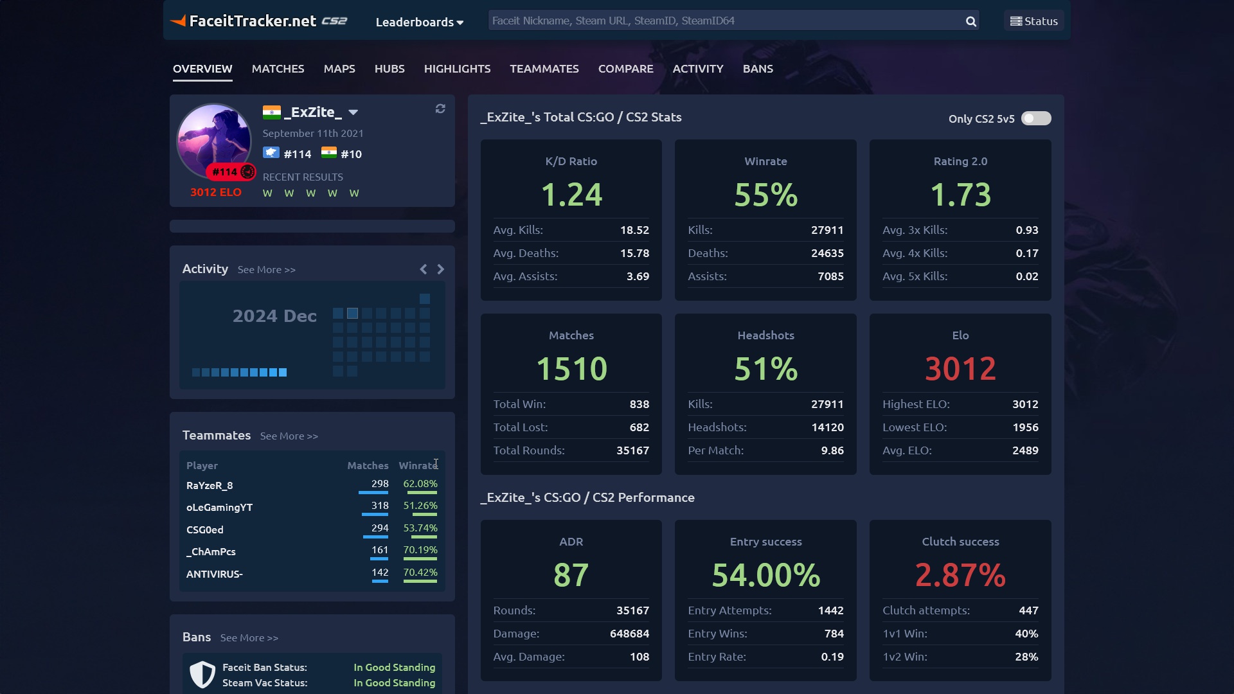The width and height of the screenshot is (1234, 694).
Task: Click the next activity month arrow
Action: [441, 269]
